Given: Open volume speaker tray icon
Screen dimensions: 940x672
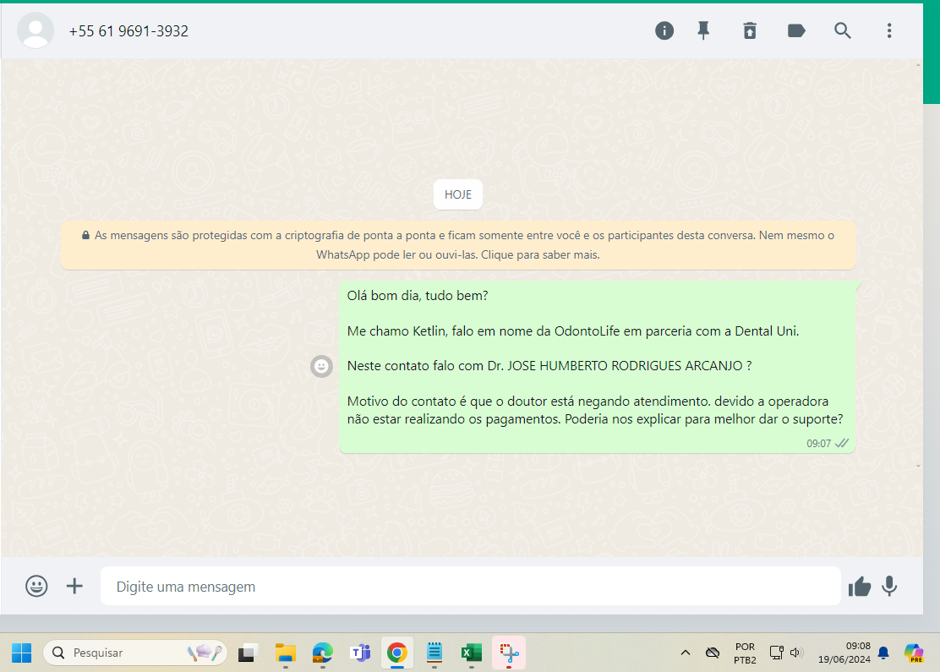Looking at the screenshot, I should (796, 653).
